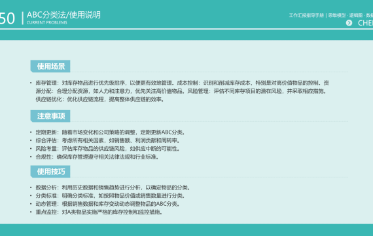Click the 定期更新 bullet line
Image resolution: width=373 pixels, height=236 pixels.
click(x=111, y=132)
